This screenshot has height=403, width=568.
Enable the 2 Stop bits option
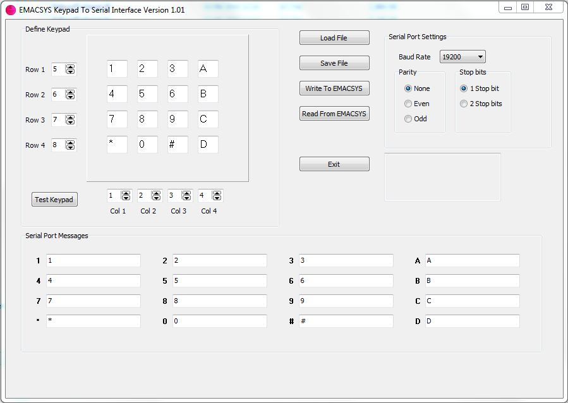coord(464,104)
